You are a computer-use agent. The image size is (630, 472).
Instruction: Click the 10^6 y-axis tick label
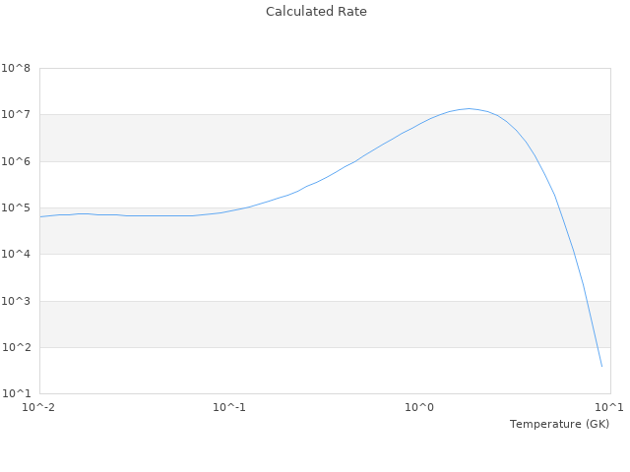point(17,161)
